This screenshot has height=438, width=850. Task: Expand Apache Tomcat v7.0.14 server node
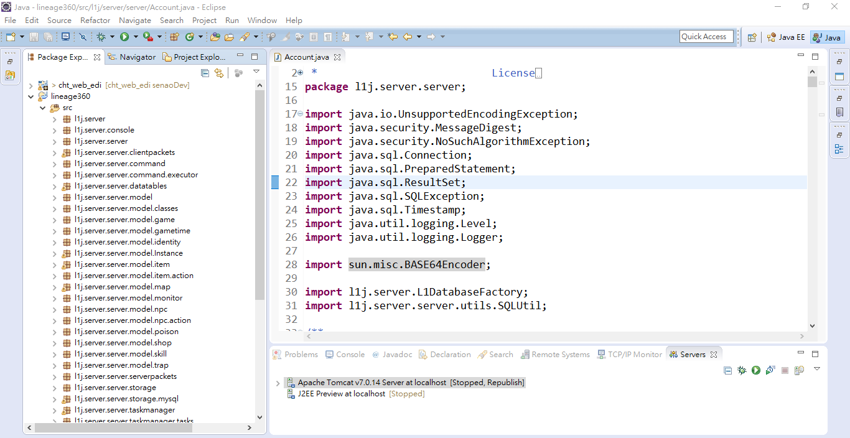[278, 383]
